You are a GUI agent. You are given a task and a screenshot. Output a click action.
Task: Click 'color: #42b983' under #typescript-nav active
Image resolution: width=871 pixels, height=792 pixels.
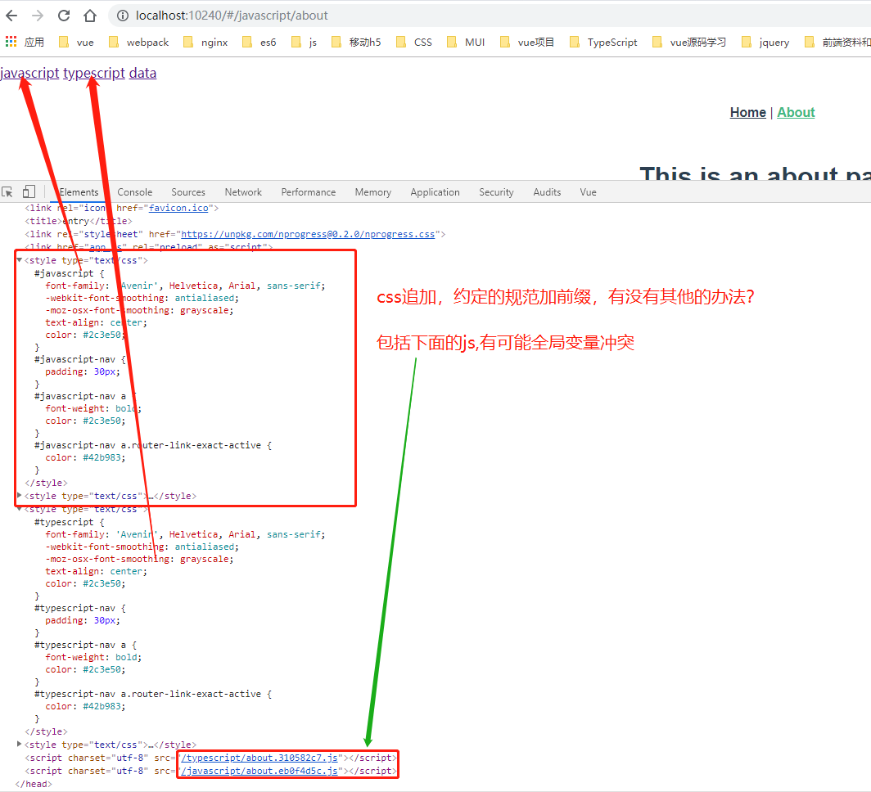pos(85,707)
